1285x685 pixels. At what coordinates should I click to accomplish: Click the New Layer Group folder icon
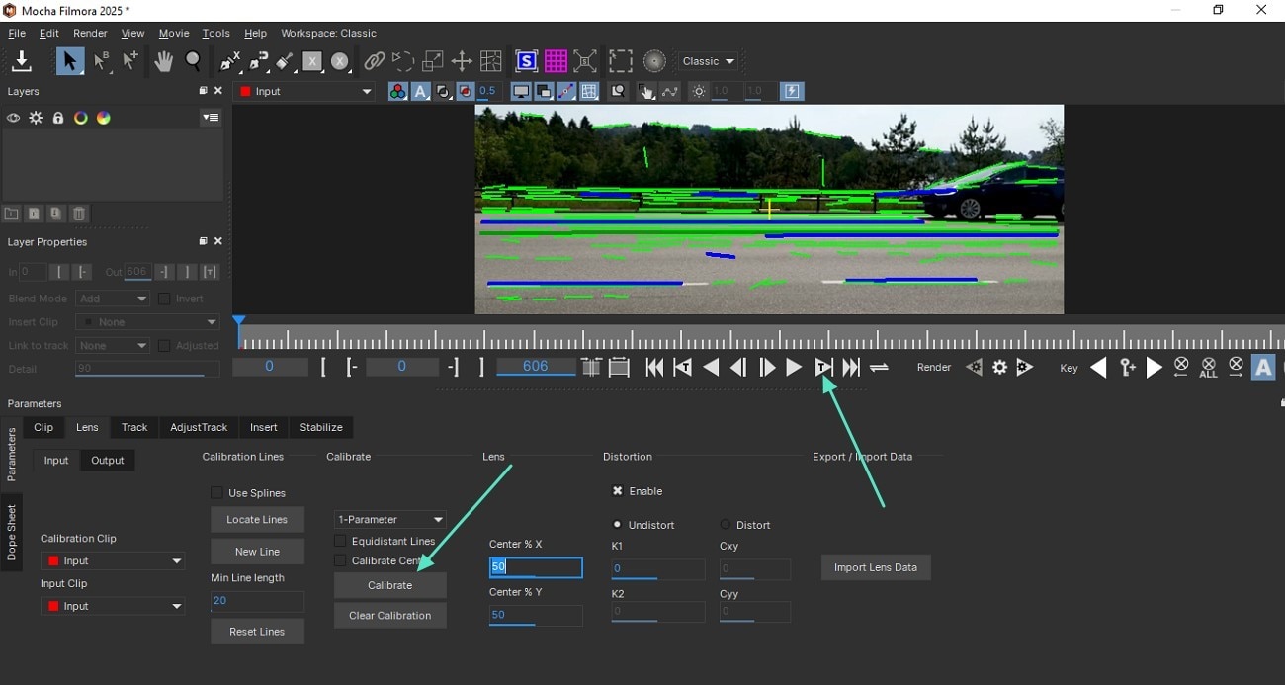(x=11, y=214)
